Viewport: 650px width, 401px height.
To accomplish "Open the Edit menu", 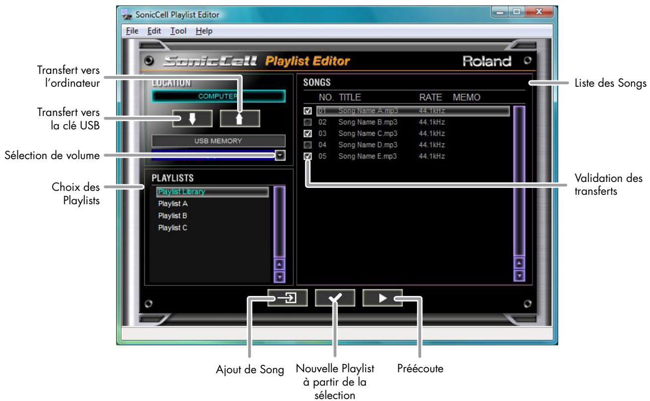I will point(154,31).
